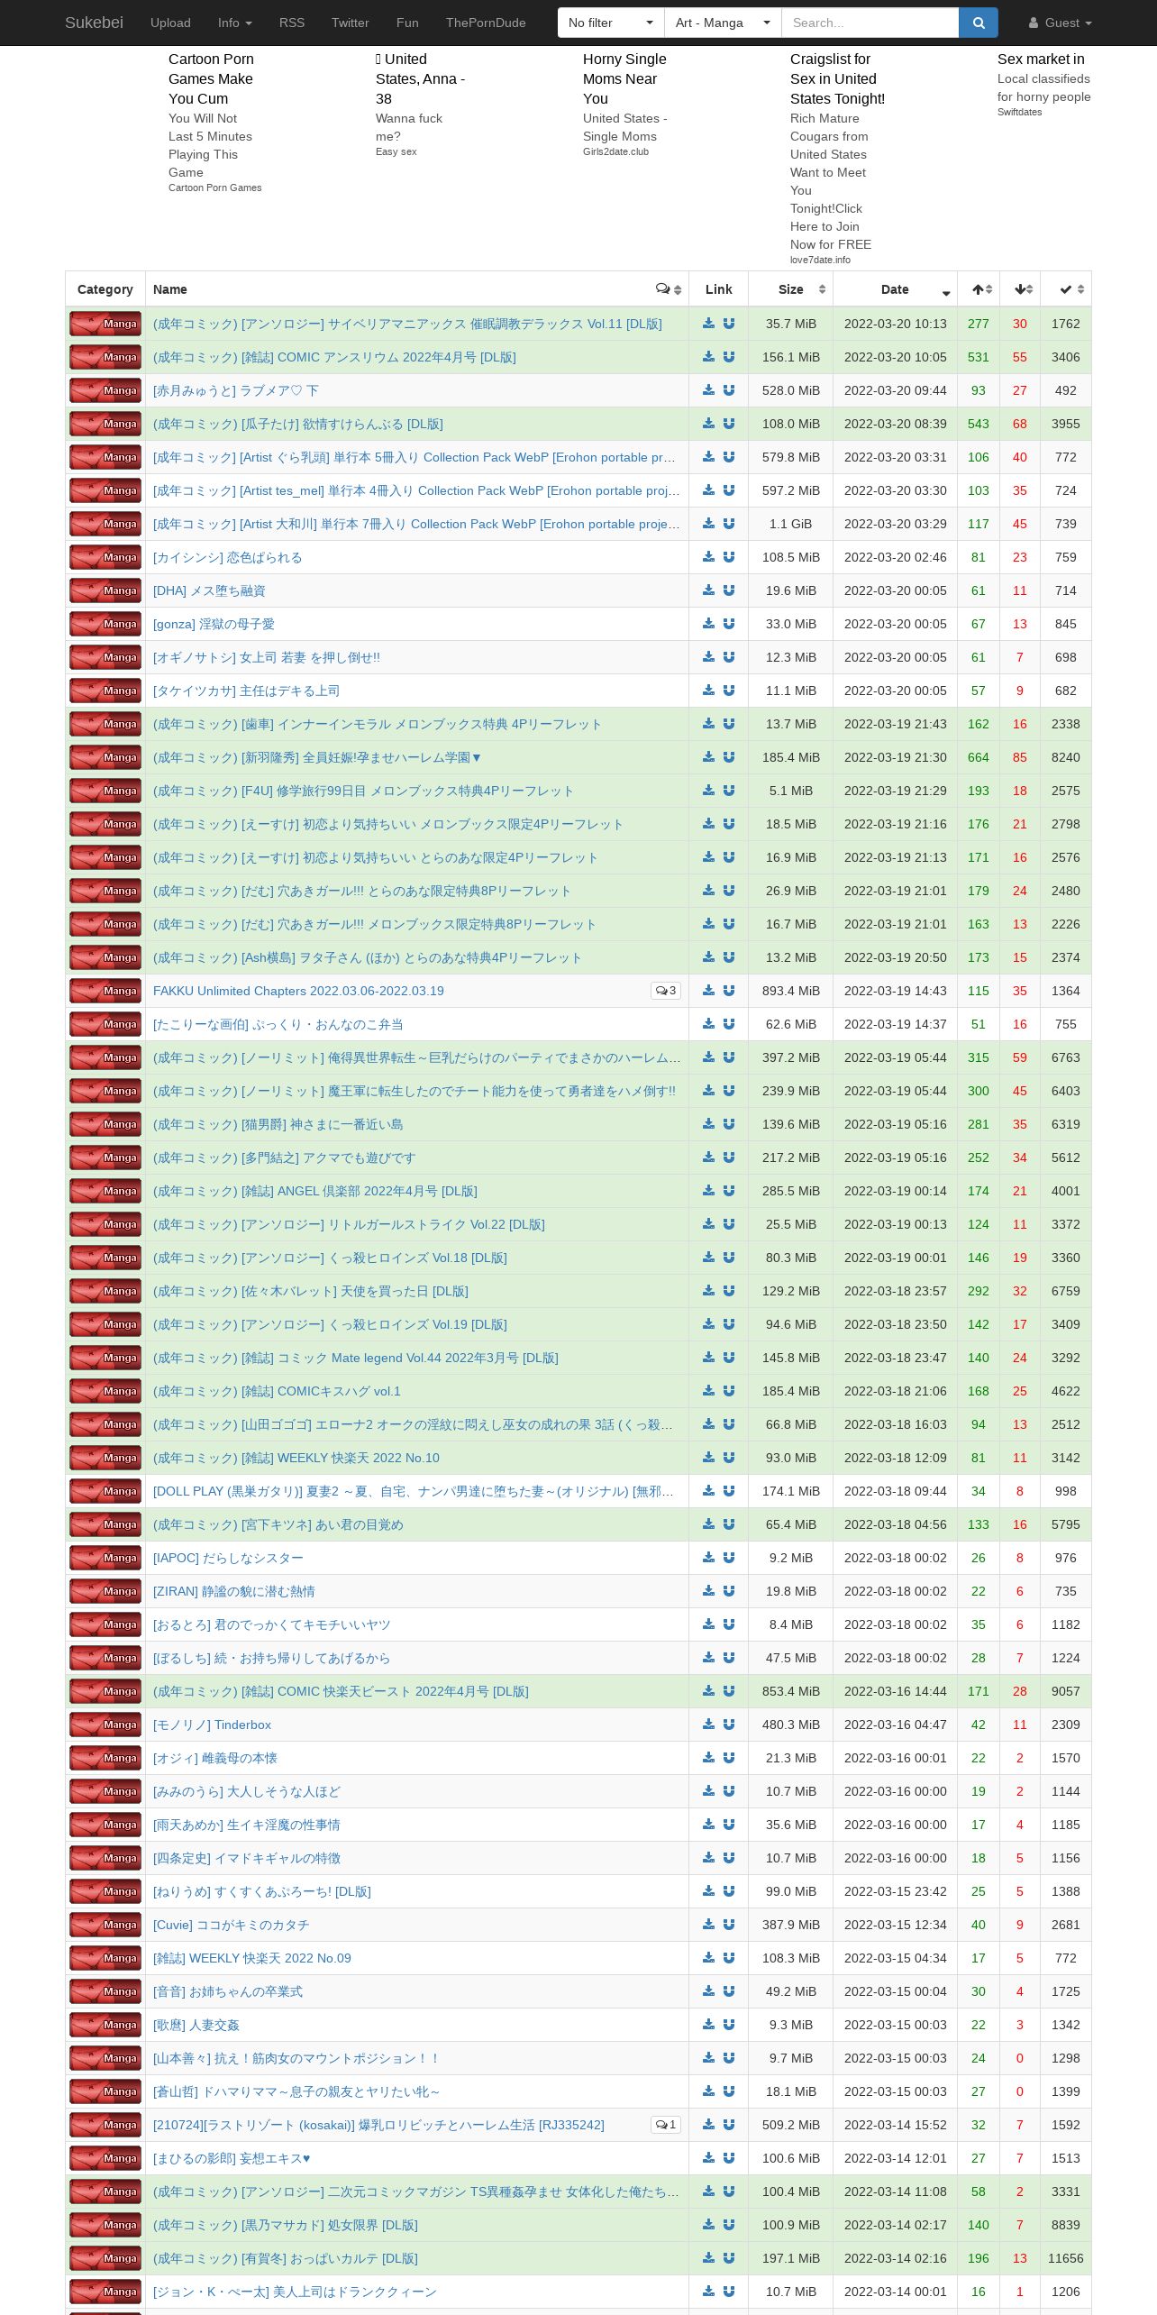Click the 1.1 GiB size cell
Image resolution: width=1157 pixels, height=2315 pixels.
(x=791, y=524)
